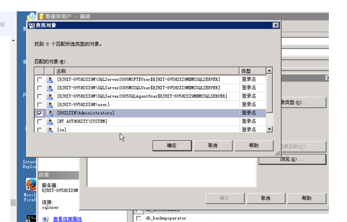The width and height of the screenshot is (347, 222).
Task: Click the database cylinder icon in 数据库用户 title bar
Action: (42, 17)
